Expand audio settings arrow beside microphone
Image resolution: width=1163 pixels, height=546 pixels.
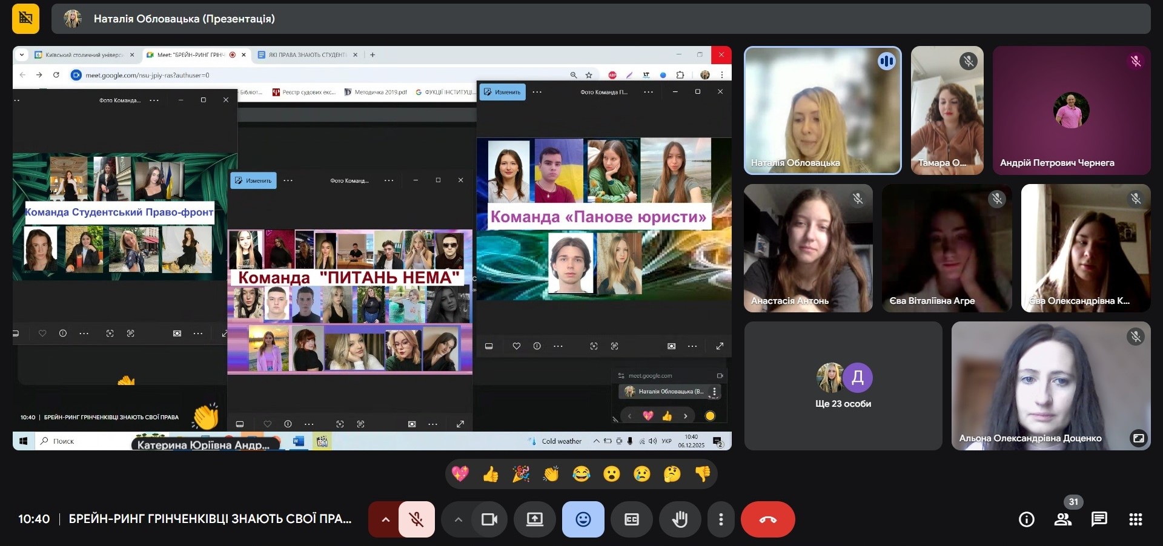[385, 519]
